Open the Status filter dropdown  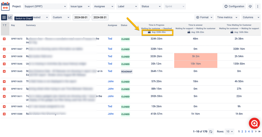pyautogui.click(x=151, y=6)
